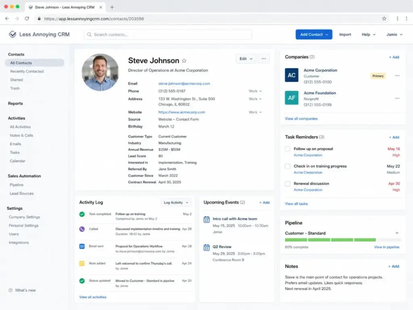The height and width of the screenshot is (310, 413).
Task: Star the Steve Johnson contact
Action: (184, 61)
